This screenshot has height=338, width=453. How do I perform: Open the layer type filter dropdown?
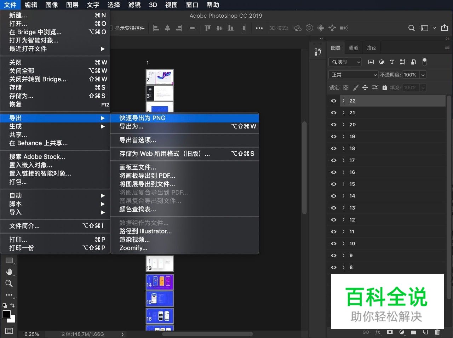(x=345, y=62)
